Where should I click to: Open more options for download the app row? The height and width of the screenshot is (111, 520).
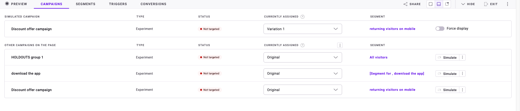462,74
